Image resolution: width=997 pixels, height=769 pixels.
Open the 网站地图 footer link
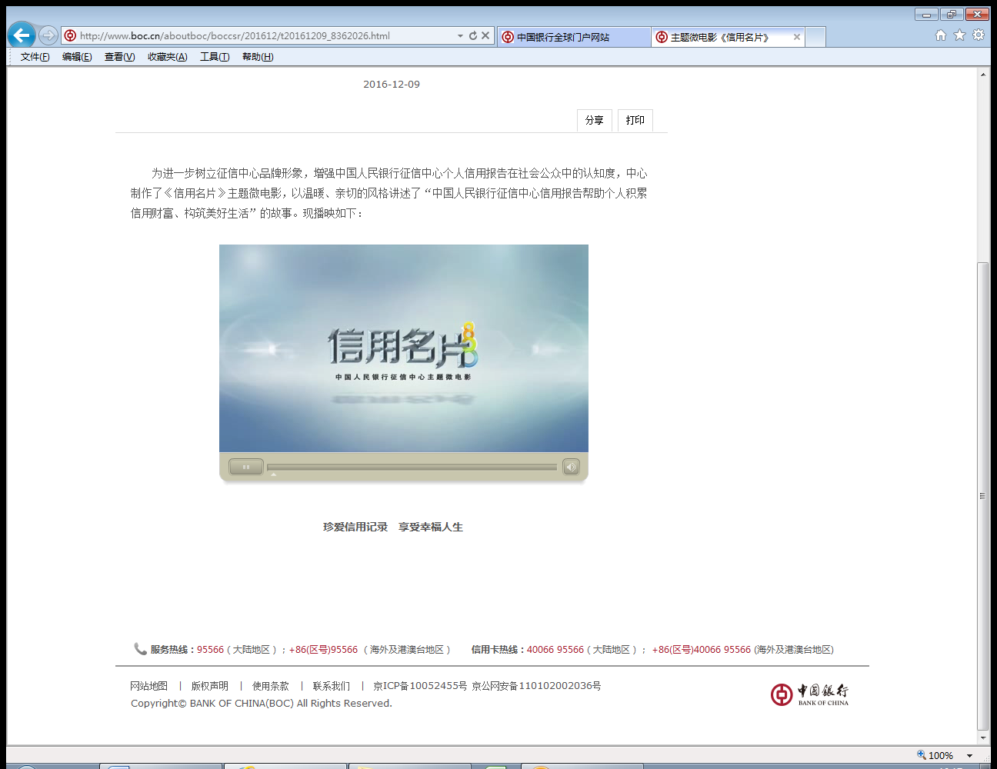[148, 686]
